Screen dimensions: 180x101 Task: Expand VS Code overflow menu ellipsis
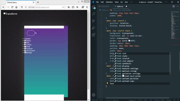[131, 2]
